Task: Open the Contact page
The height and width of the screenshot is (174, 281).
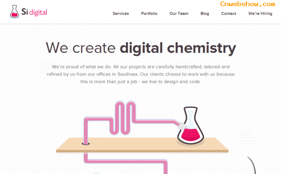Action: point(229,14)
